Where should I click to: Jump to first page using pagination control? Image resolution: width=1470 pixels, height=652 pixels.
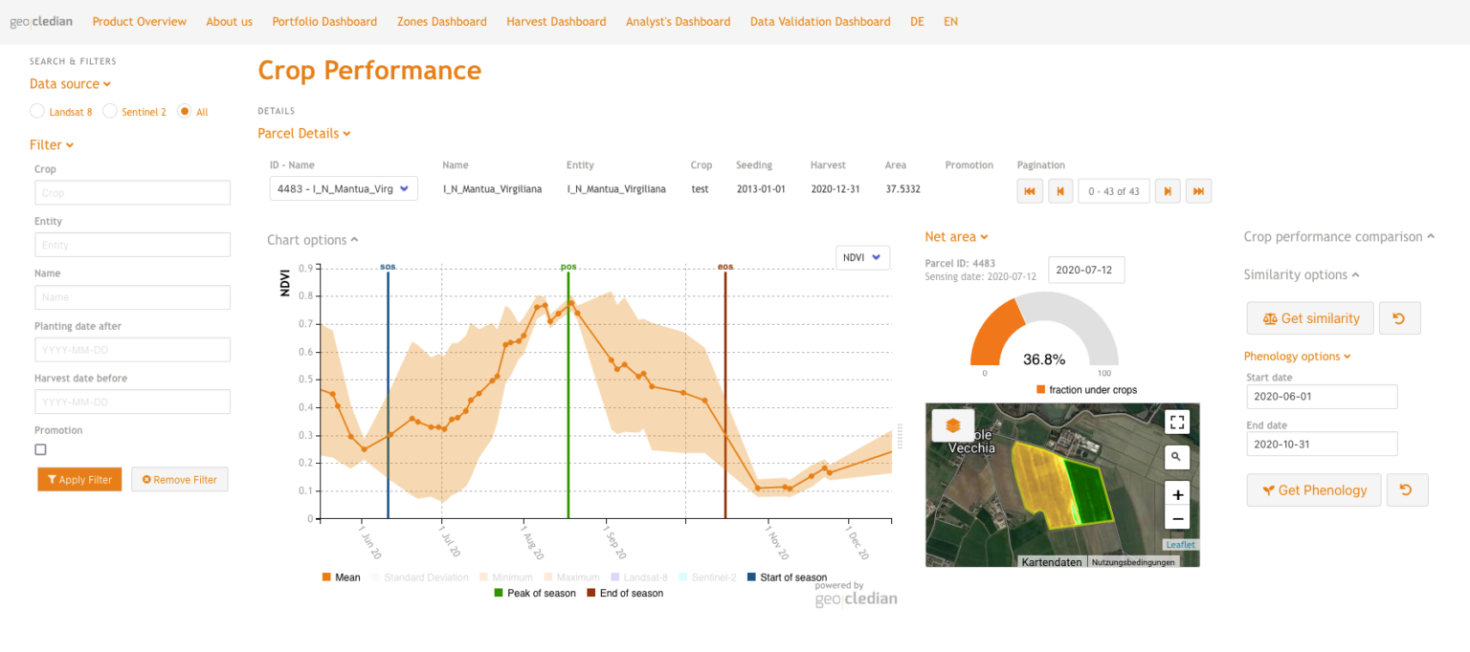[x=1030, y=190]
